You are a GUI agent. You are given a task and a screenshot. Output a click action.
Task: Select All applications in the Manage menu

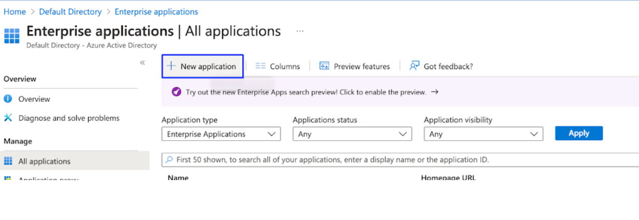pyautogui.click(x=45, y=161)
